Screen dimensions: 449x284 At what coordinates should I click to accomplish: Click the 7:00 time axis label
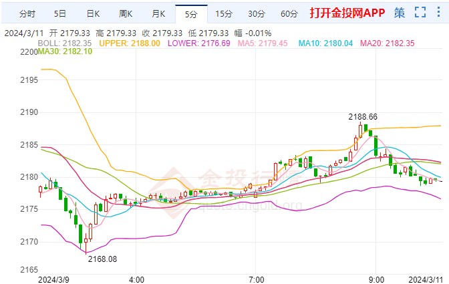257,279
